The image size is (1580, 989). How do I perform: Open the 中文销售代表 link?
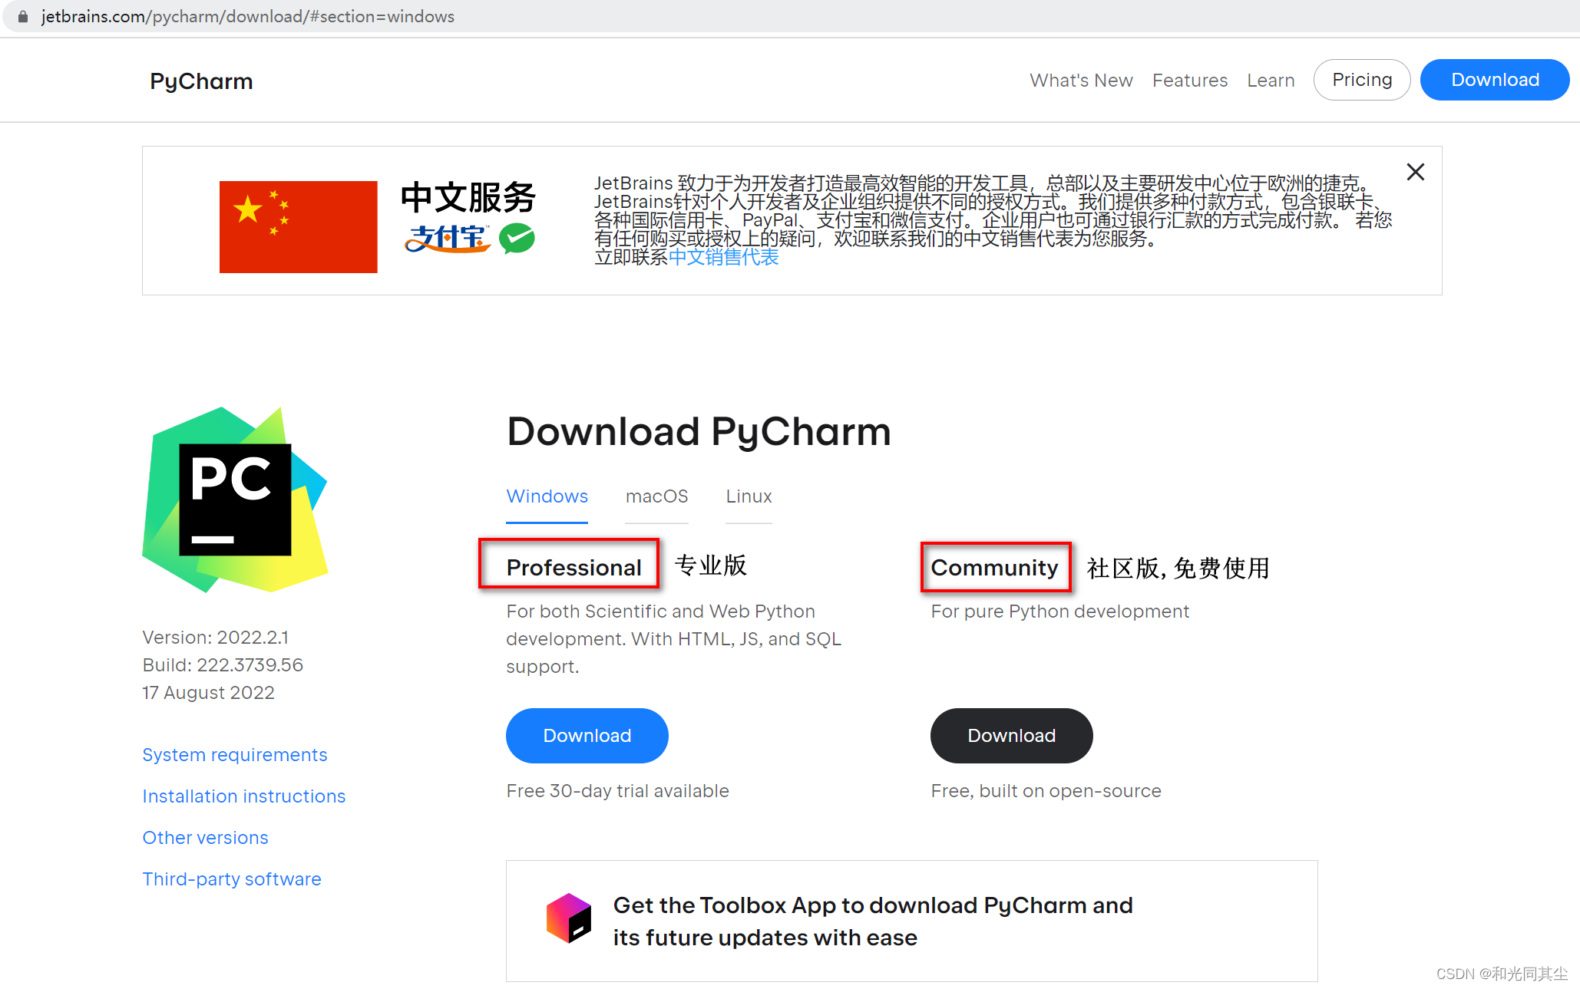click(724, 257)
